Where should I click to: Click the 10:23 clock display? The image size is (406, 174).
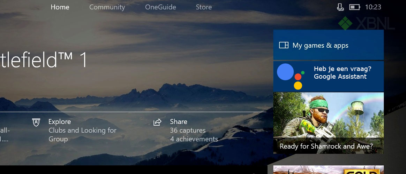click(373, 7)
